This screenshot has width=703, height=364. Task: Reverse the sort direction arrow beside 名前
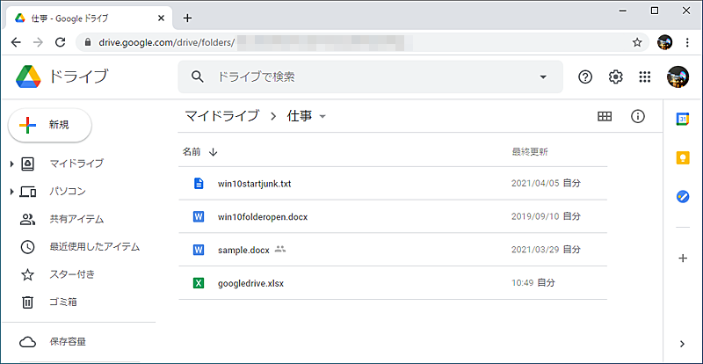[x=214, y=152]
